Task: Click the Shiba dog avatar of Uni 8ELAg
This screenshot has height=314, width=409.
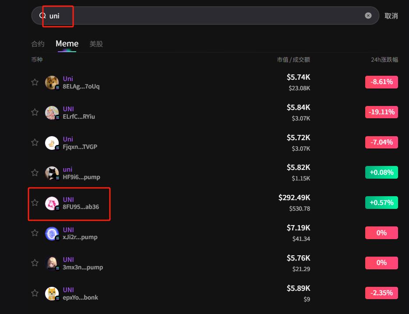Action: point(52,82)
